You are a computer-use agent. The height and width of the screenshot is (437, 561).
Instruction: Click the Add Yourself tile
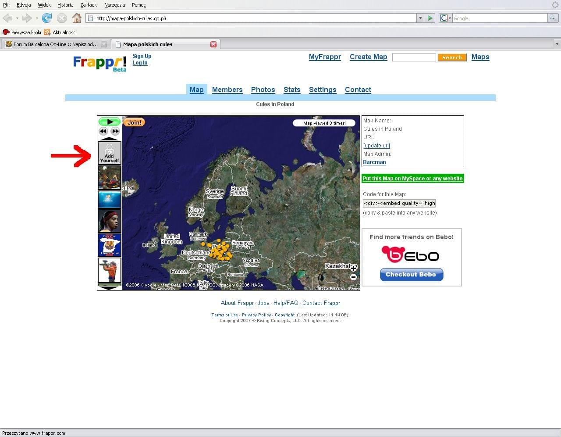(x=110, y=153)
